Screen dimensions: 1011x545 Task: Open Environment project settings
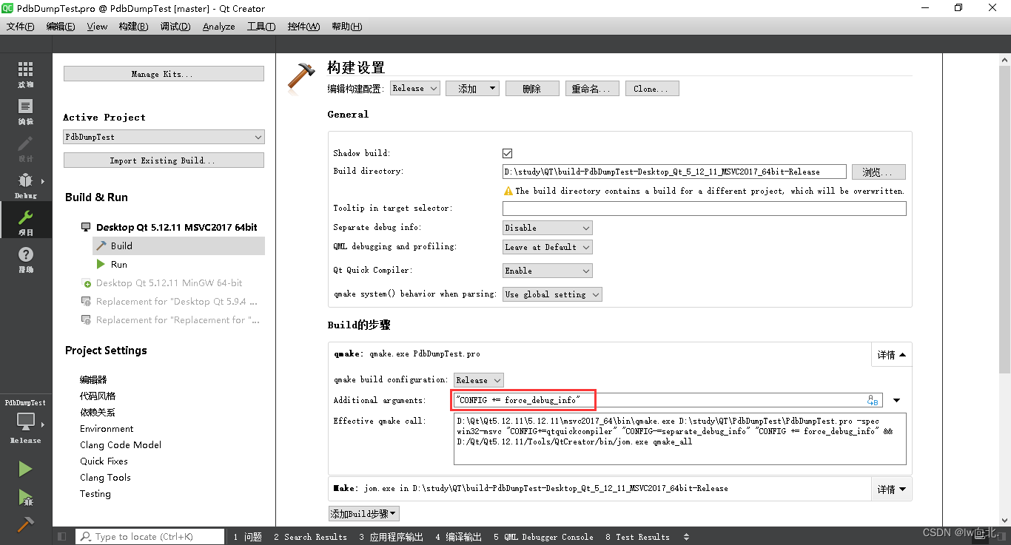(x=107, y=429)
